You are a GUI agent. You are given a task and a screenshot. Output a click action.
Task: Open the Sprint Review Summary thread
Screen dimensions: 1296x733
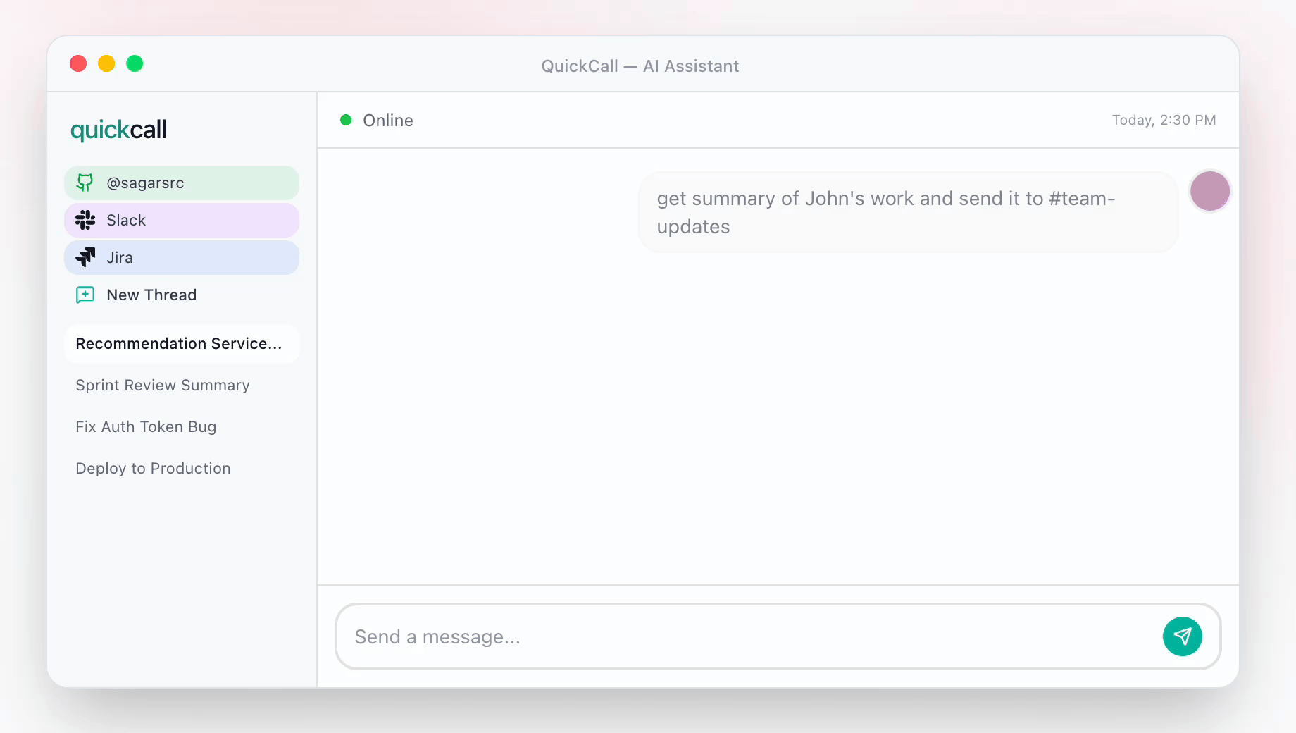[163, 385]
